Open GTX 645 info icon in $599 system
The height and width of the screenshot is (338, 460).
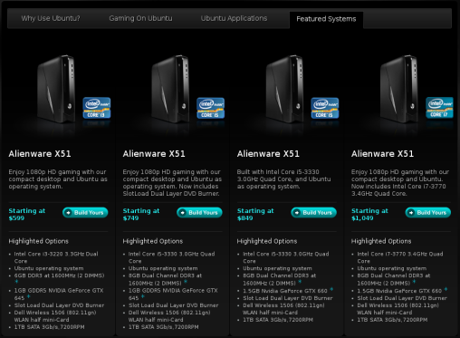click(x=28, y=296)
